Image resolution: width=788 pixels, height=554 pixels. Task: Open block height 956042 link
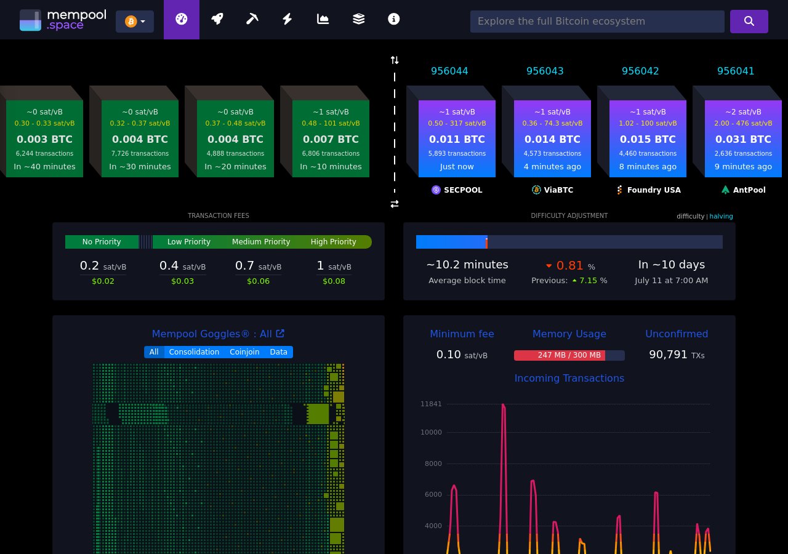coord(640,71)
